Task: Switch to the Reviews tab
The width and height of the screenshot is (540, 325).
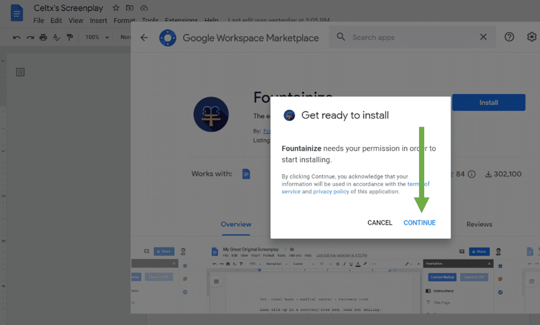Action: point(479,224)
